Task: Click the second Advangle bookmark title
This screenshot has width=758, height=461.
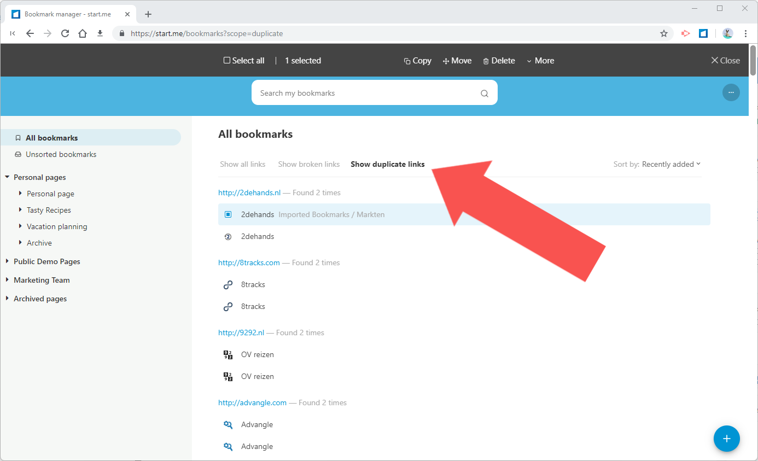Action: [257, 447]
